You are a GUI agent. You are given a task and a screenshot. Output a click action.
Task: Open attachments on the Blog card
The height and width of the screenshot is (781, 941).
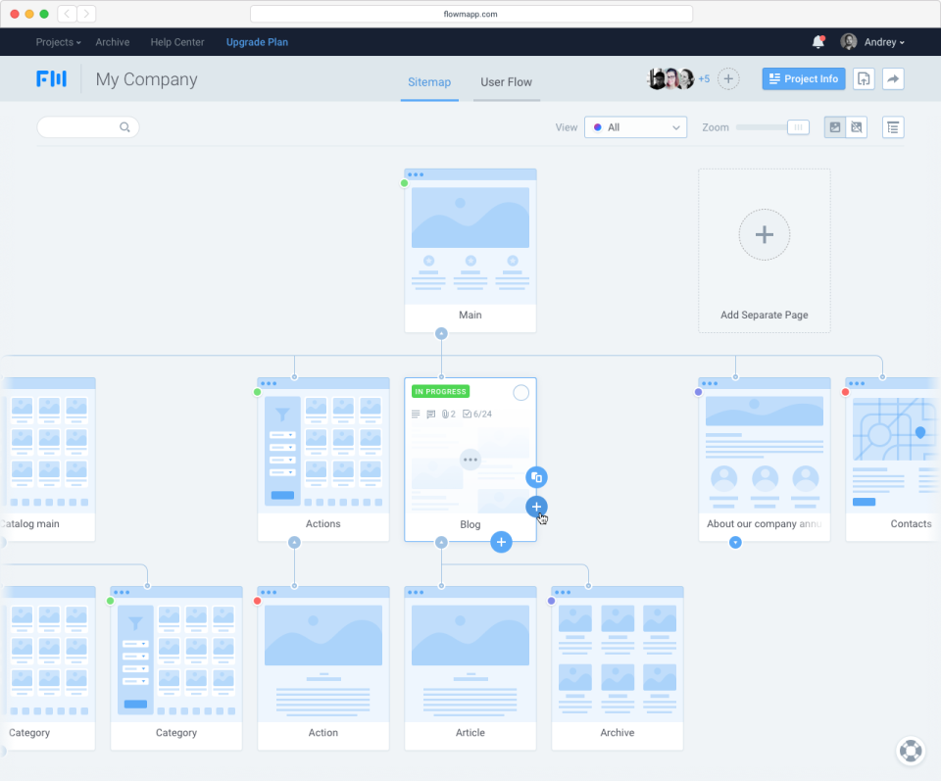pos(448,414)
